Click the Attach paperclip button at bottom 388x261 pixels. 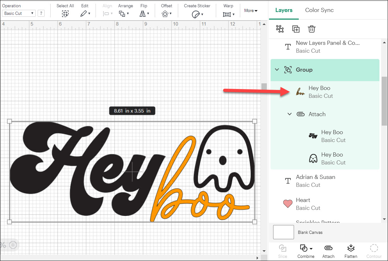coord(328,251)
